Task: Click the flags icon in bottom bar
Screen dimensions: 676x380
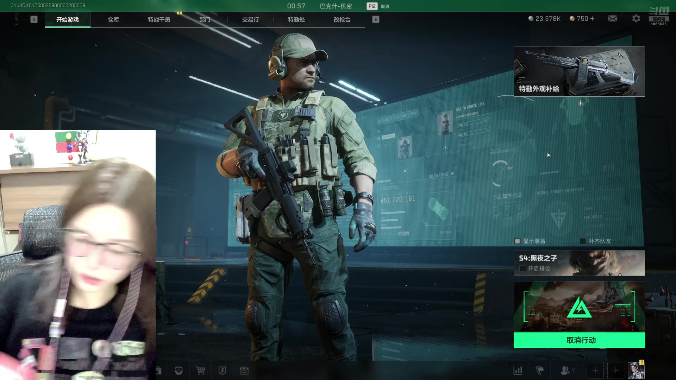Action: pyautogui.click(x=540, y=370)
